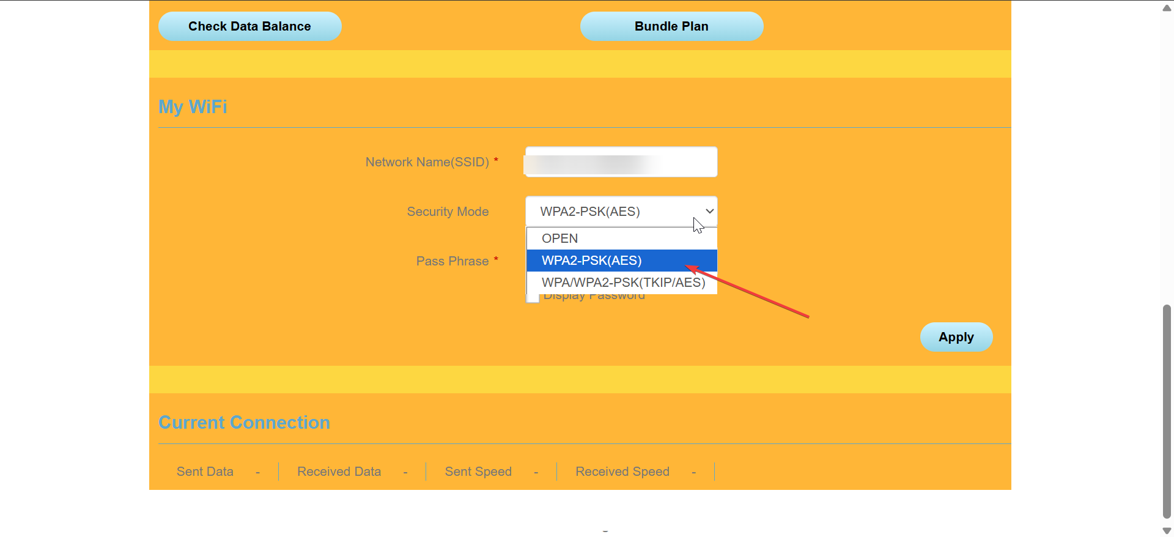Focus the Network Name(SSID) input field
Screen dimensions: 1174x537
621,162
